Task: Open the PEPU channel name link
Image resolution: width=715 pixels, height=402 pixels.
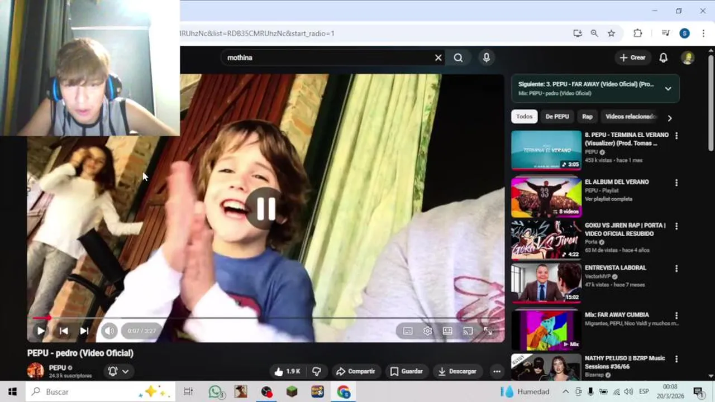Action: 57,367
